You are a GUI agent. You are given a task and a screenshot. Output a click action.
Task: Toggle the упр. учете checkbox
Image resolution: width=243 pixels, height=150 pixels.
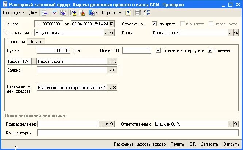154,24
